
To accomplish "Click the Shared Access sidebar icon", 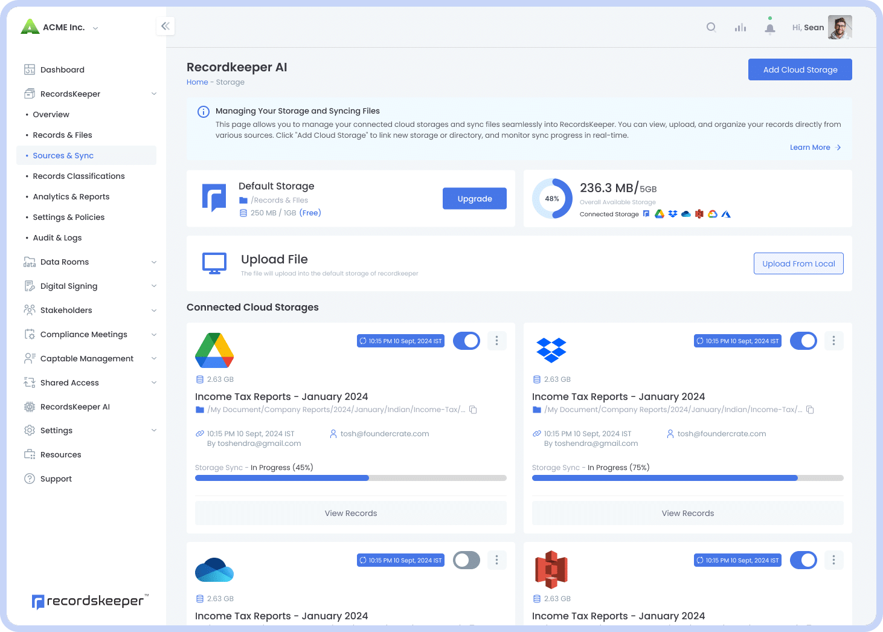I will coord(30,382).
